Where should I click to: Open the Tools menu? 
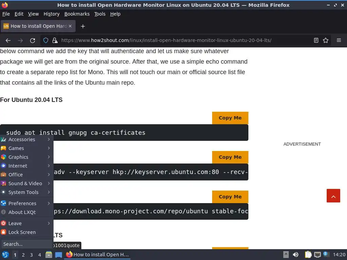click(x=100, y=14)
